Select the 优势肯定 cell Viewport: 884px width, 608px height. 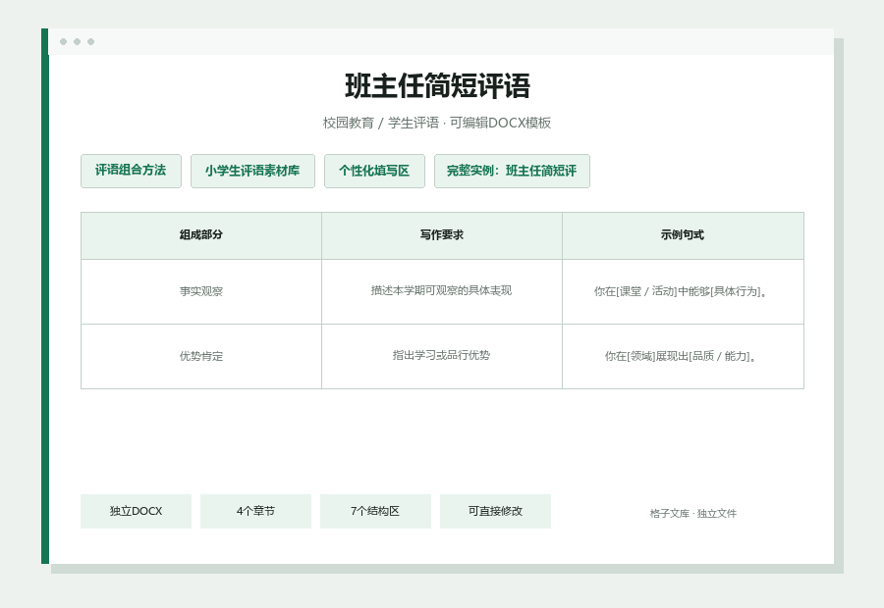(201, 356)
